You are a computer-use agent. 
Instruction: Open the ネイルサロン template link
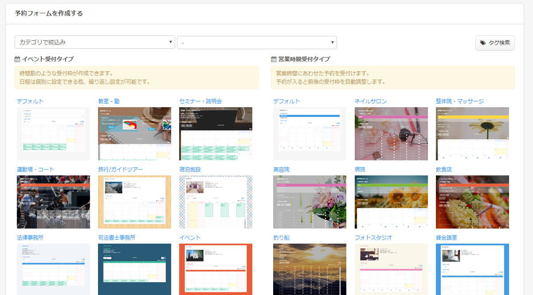click(x=370, y=101)
